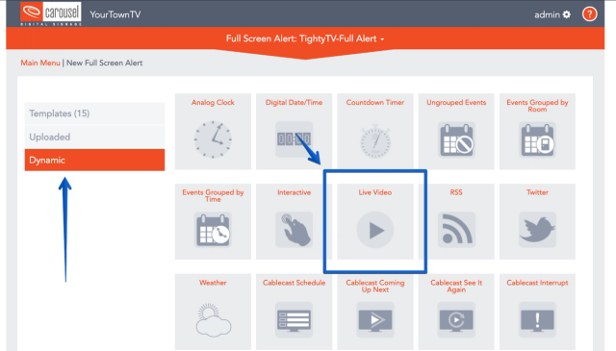616x351 pixels.
Task: Click the "Ungrouped Events" label text
Action: tap(456, 102)
